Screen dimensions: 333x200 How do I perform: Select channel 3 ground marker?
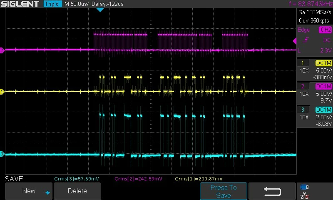[x=2, y=154]
